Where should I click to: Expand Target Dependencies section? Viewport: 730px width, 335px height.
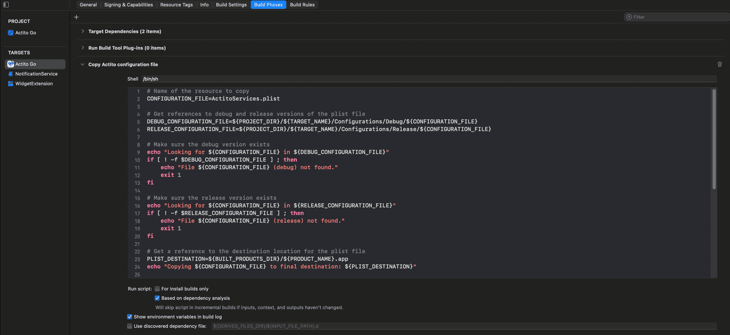coord(82,31)
